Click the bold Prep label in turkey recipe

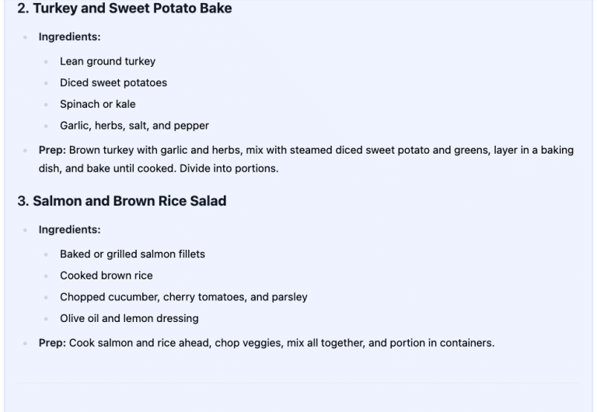point(52,151)
